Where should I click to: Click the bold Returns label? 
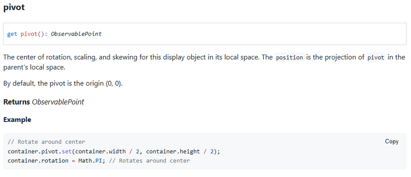pos(16,102)
